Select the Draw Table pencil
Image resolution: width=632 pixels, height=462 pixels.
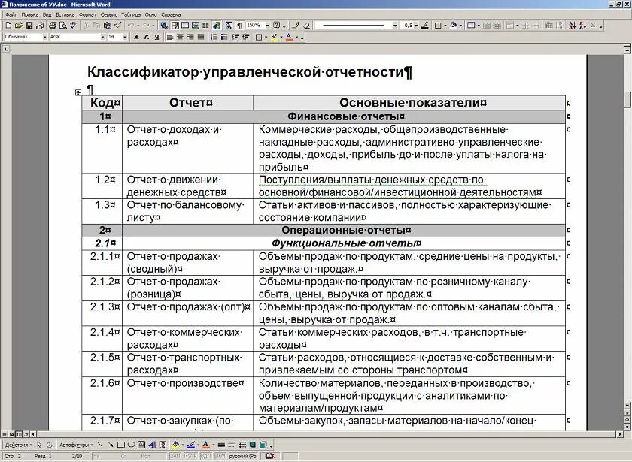(x=296, y=26)
